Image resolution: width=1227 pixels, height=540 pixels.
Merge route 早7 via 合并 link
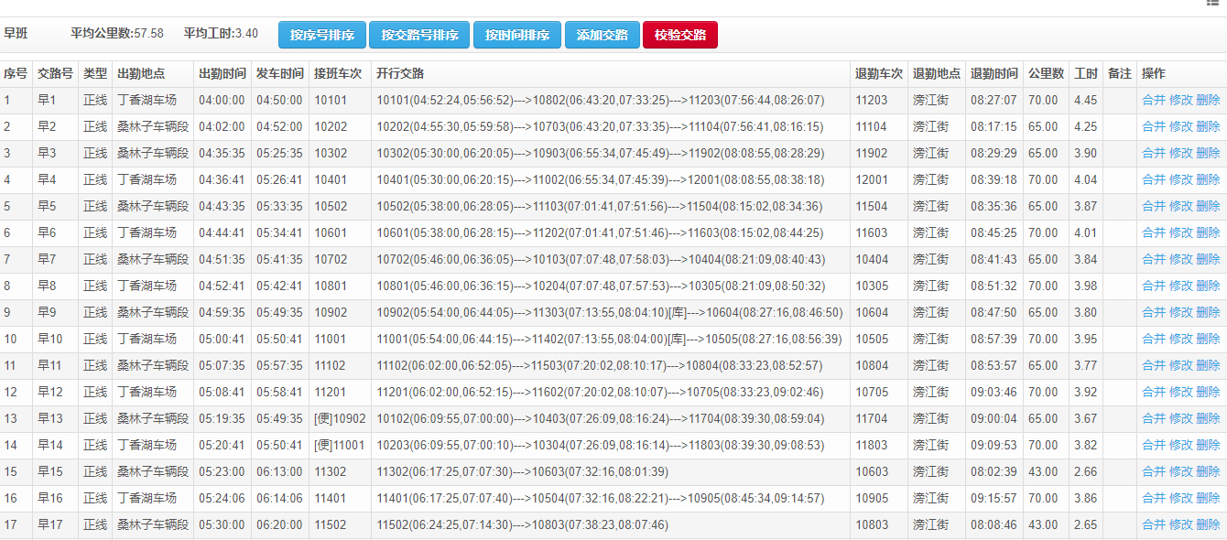click(x=1153, y=260)
